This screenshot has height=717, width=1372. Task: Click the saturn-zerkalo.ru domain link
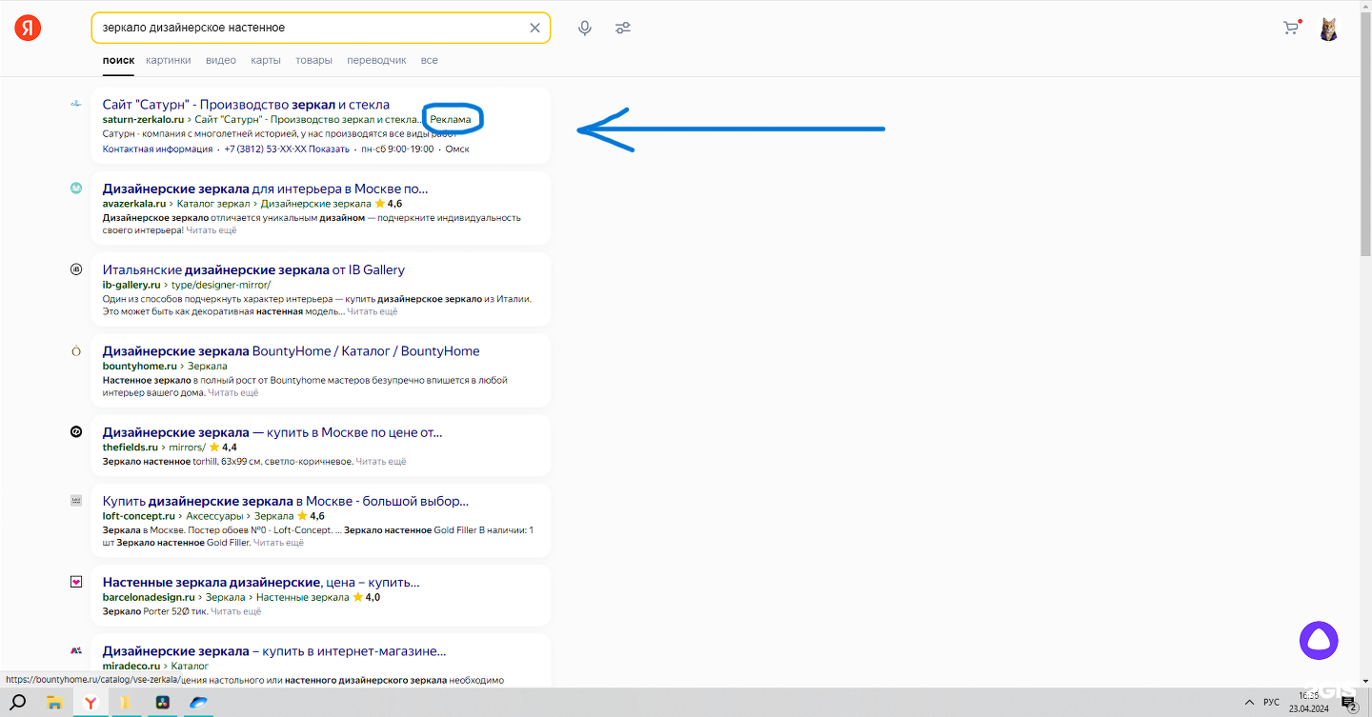(143, 120)
